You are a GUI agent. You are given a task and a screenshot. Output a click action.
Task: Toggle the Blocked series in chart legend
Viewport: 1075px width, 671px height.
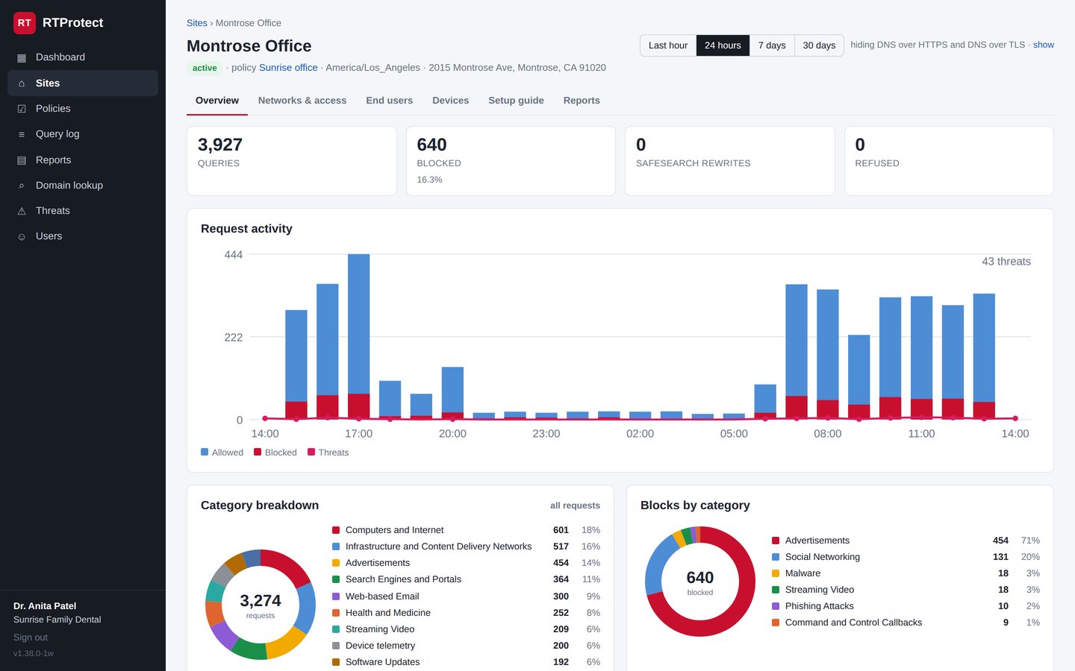[275, 453]
